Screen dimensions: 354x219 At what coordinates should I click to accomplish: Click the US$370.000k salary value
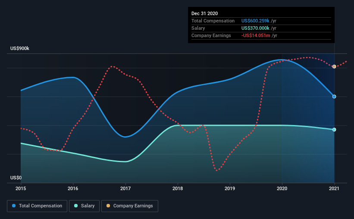(x=255, y=28)
